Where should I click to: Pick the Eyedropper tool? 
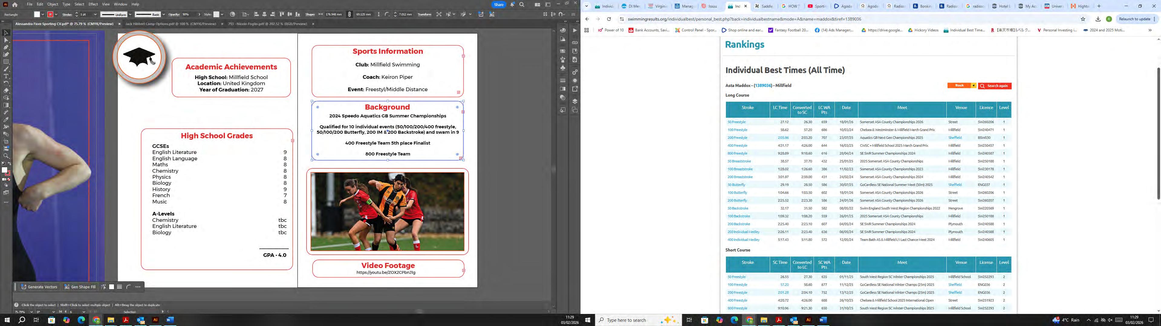point(6,119)
